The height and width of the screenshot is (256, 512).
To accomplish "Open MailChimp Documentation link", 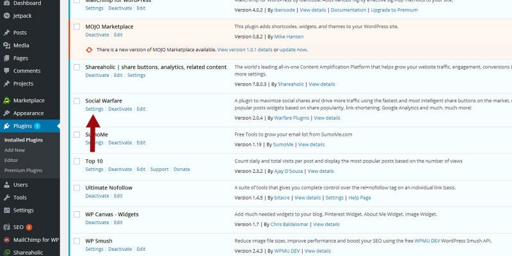I will [x=348, y=10].
